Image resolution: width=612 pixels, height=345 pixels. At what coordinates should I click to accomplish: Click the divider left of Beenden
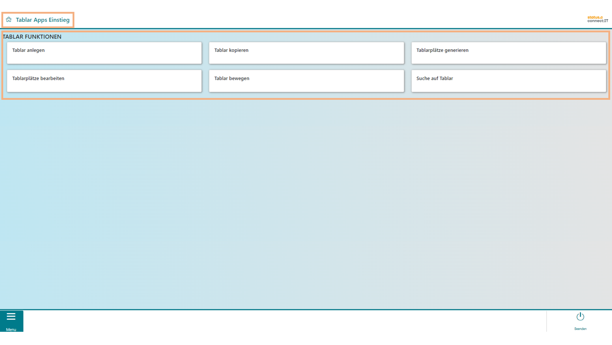coord(546,321)
